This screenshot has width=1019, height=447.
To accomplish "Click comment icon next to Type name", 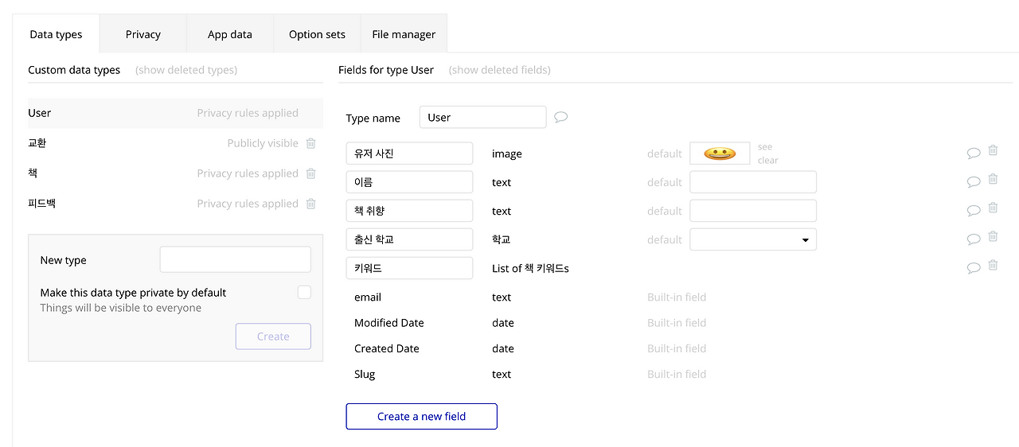I will [x=560, y=118].
